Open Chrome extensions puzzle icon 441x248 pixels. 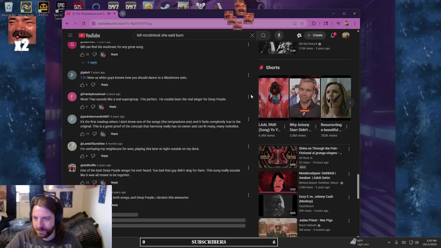click(314, 23)
